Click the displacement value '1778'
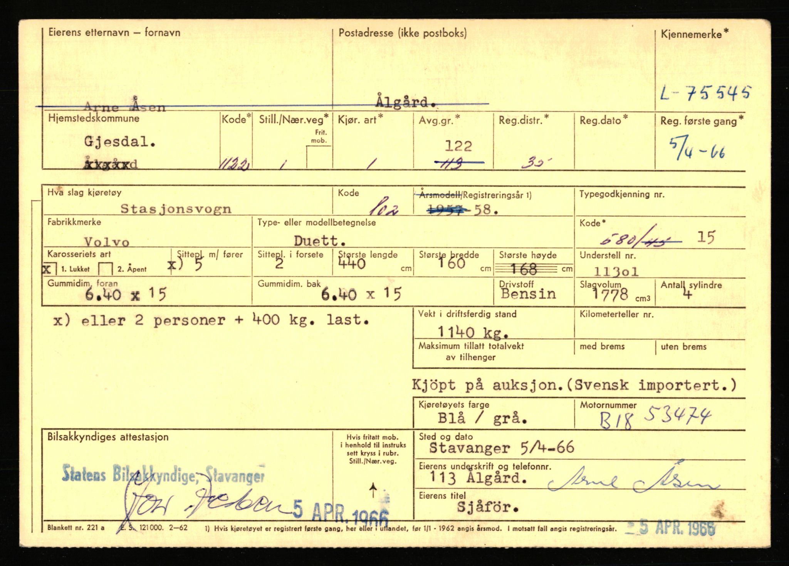Viewport: 789px width, 566px height. coord(610,295)
